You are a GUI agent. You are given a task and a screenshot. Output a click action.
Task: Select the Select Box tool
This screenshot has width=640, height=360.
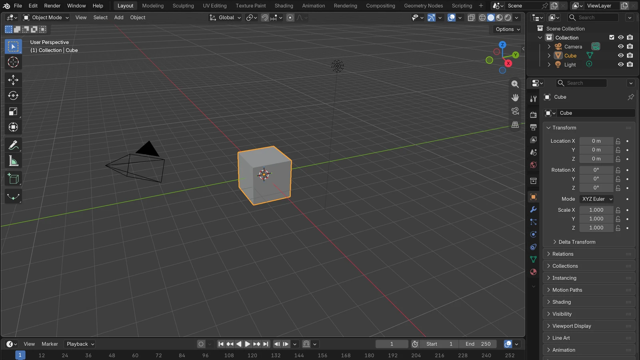click(13, 46)
